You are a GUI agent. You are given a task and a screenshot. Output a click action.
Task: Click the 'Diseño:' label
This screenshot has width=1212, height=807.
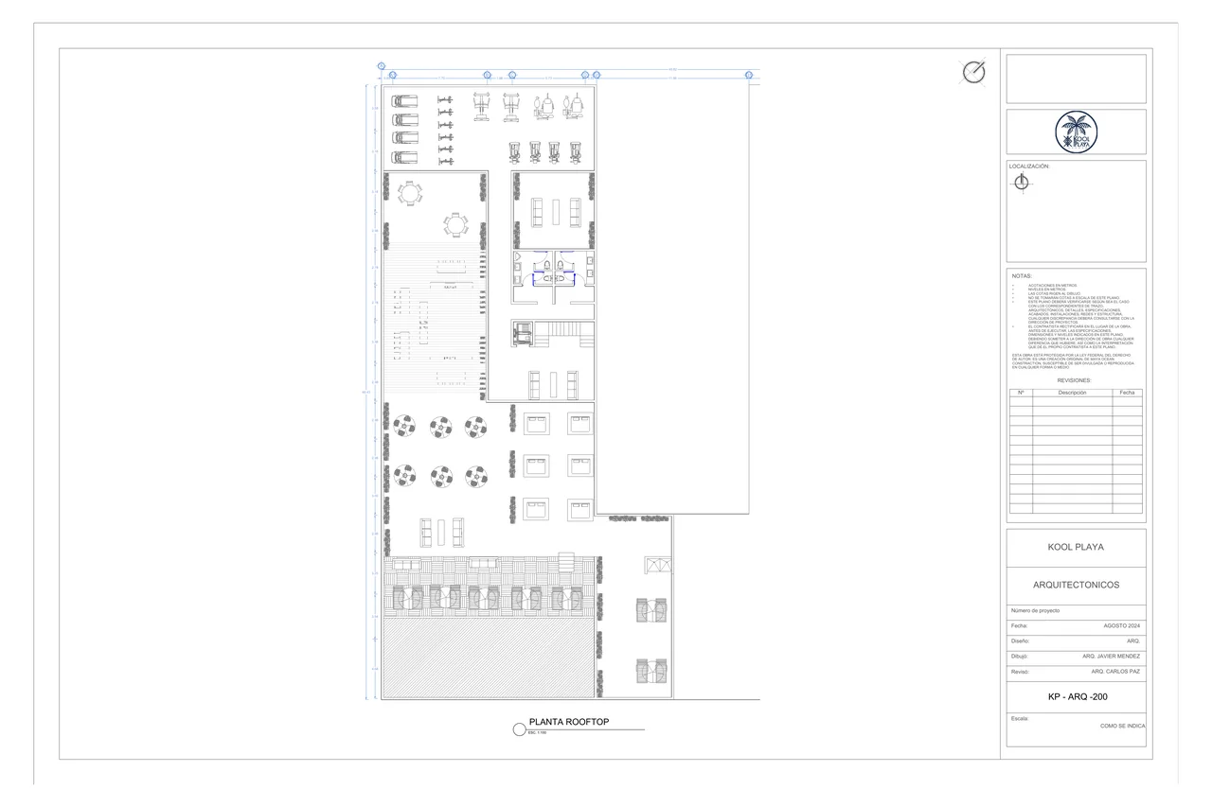tap(1020, 641)
